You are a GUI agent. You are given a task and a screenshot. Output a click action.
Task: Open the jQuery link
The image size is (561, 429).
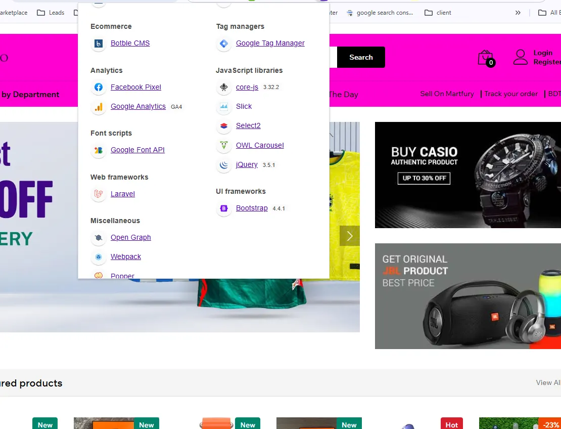247,165
